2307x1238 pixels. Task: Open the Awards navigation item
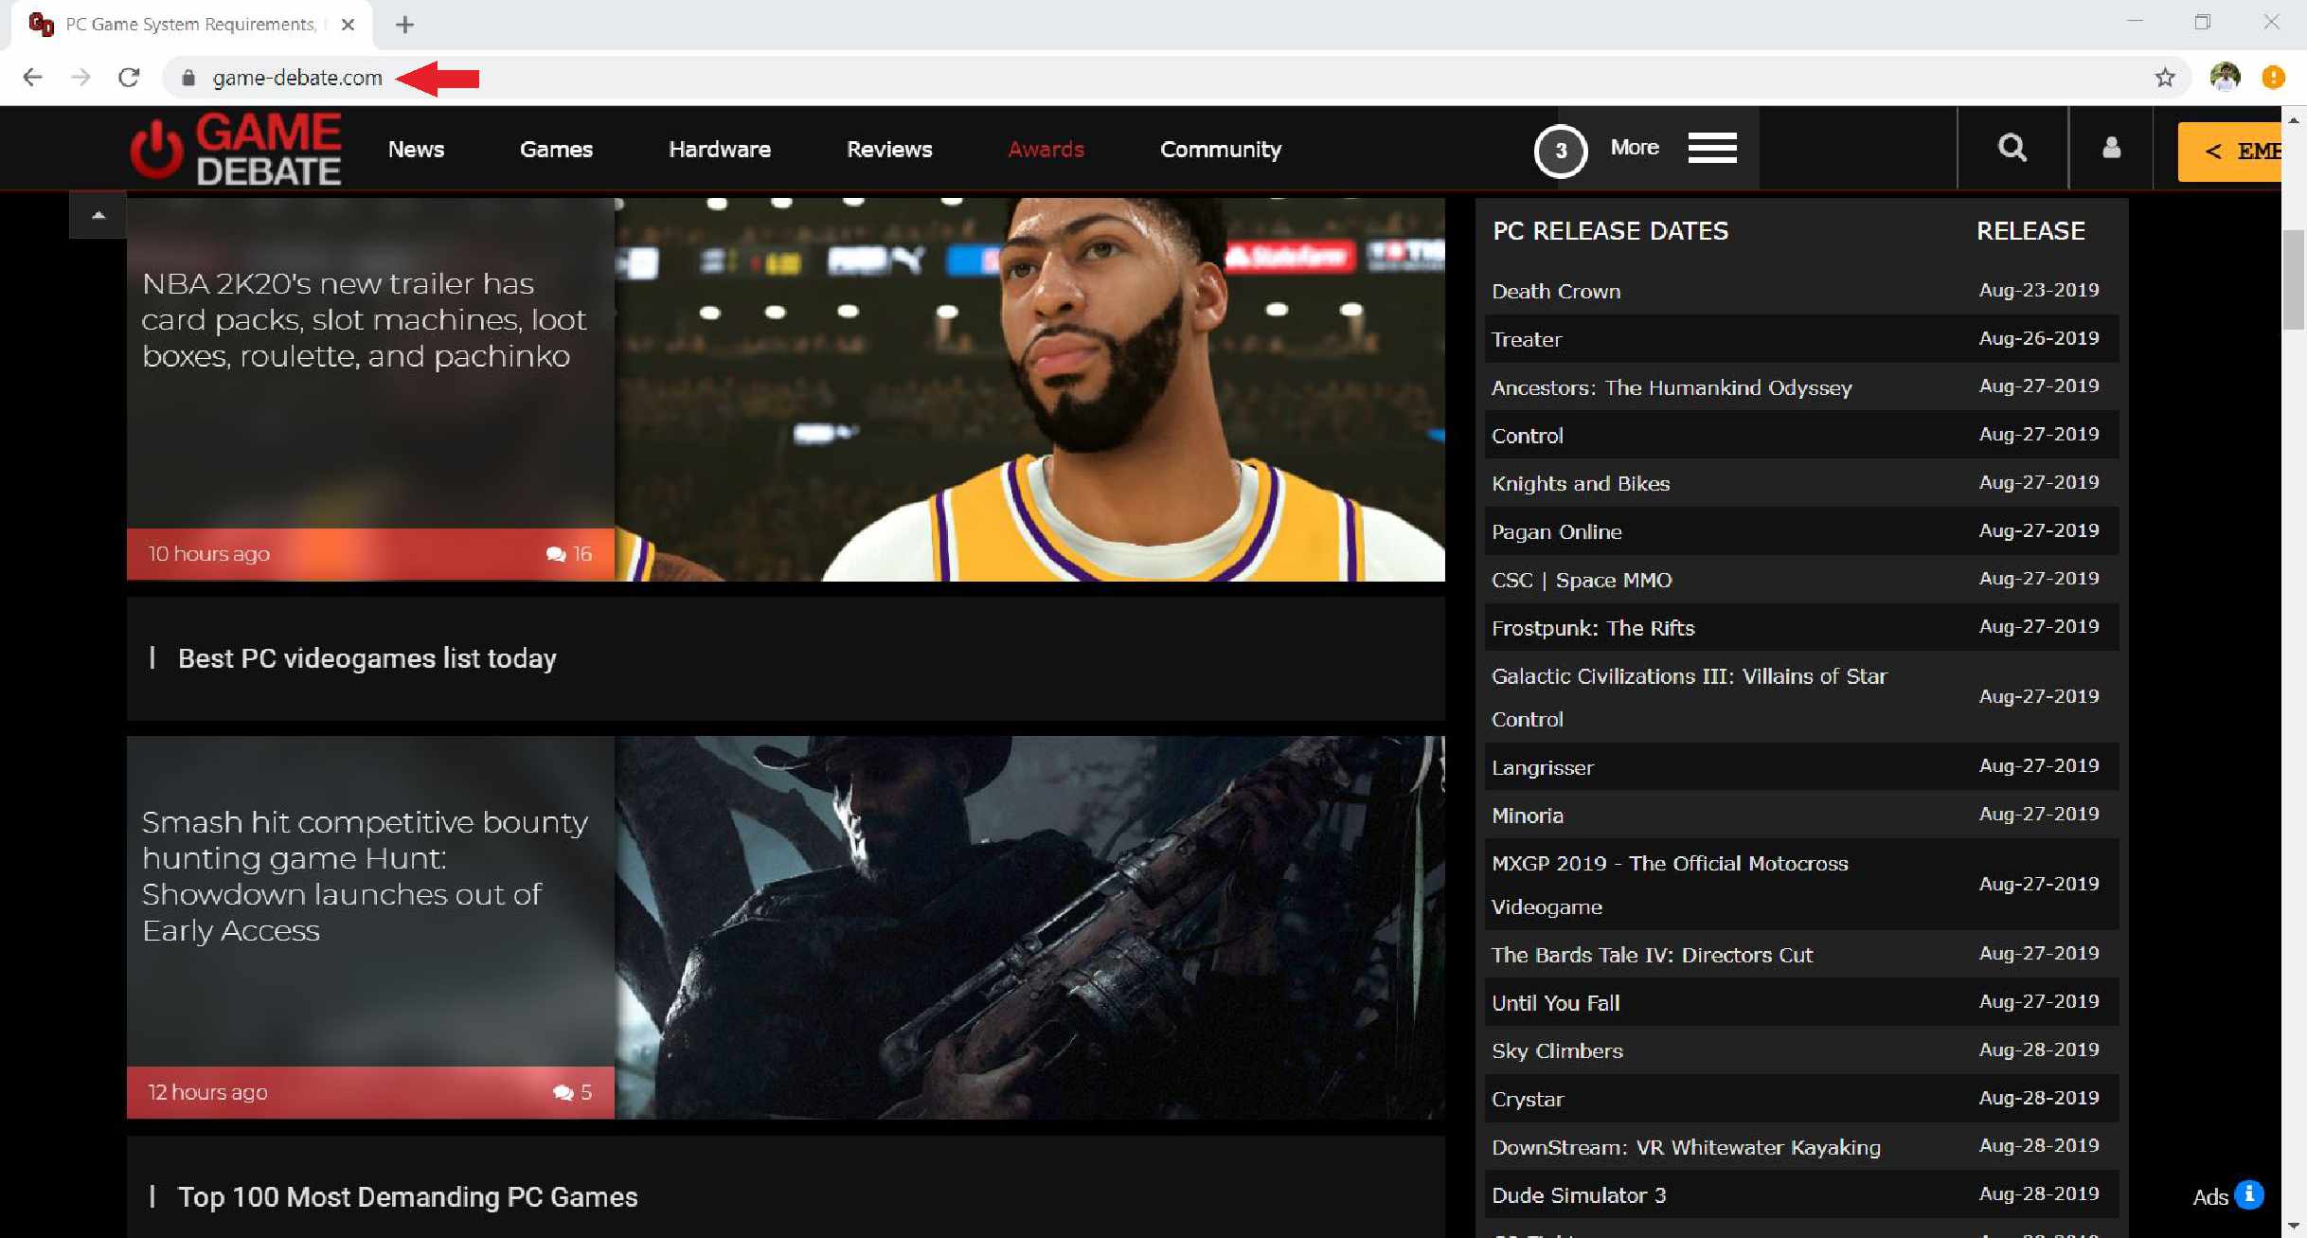[1046, 150]
